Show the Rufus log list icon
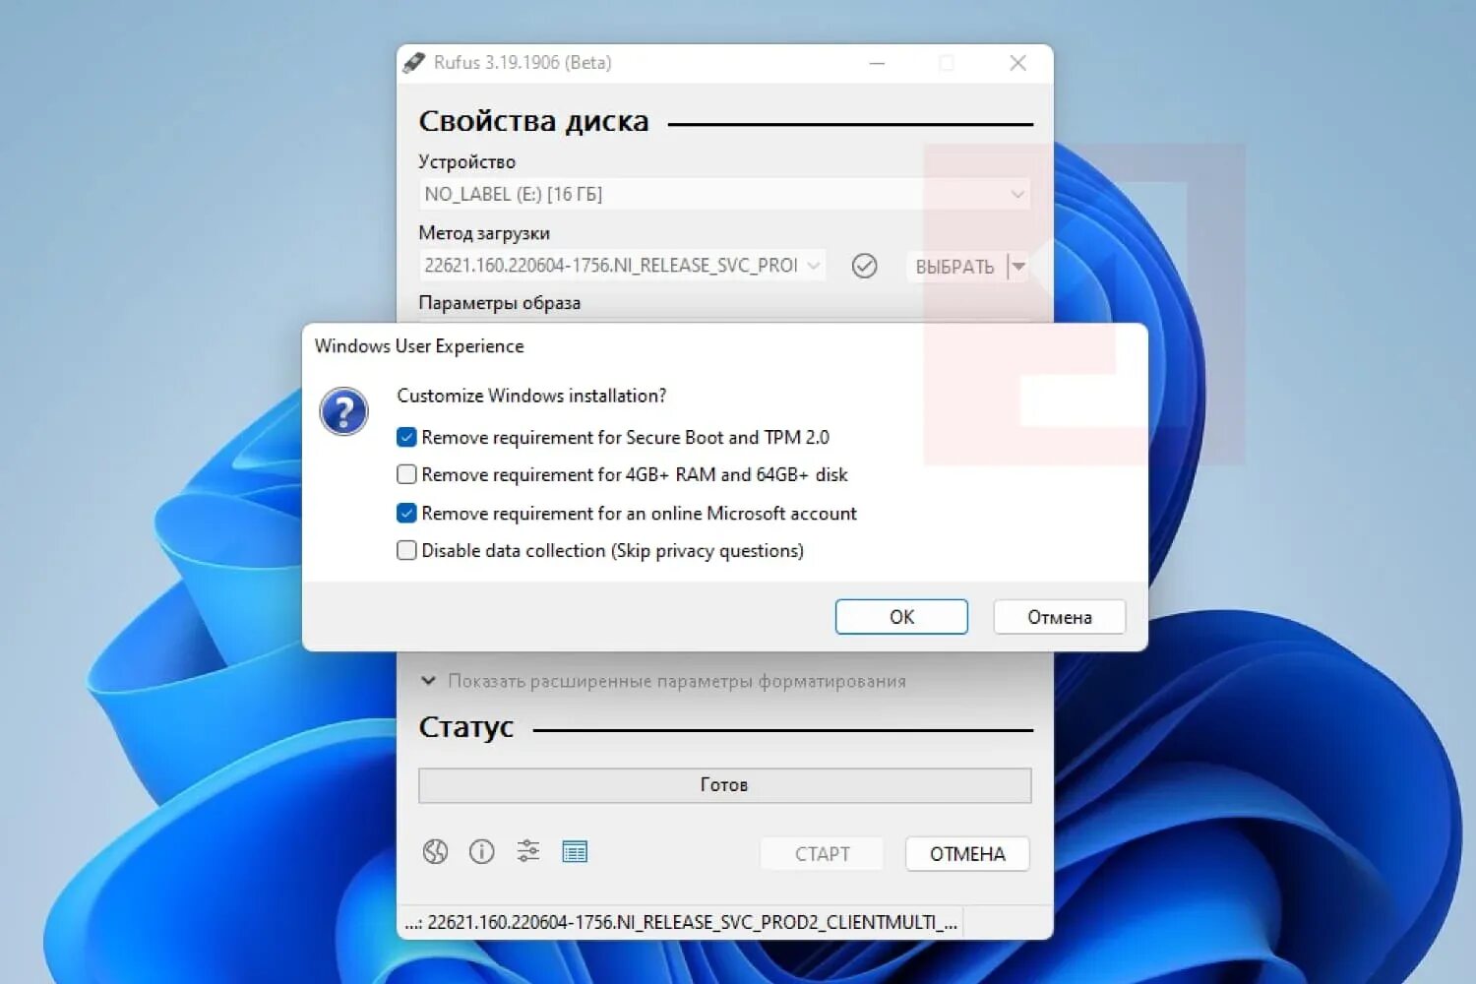Viewport: 1476px width, 984px height. [575, 852]
